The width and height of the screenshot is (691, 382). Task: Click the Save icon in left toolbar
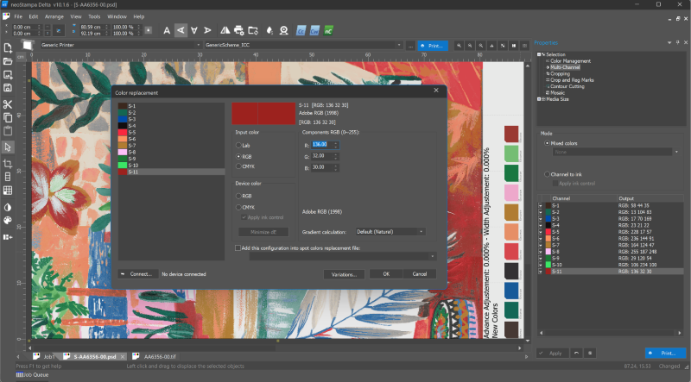[x=7, y=88]
